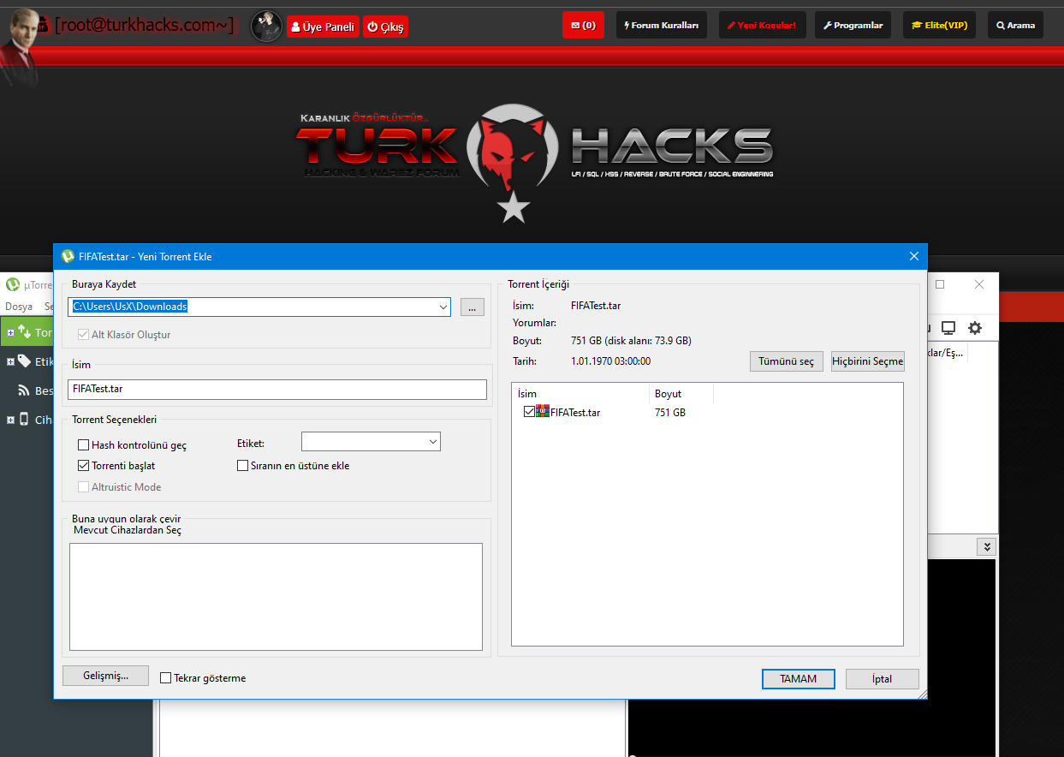Toggle Torrenti başlat checkbox
1064x757 pixels.
click(84, 466)
